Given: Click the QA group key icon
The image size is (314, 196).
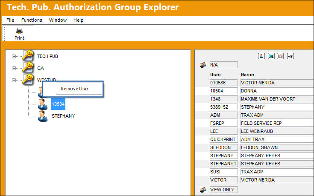Looking at the screenshot, I should (x=28, y=67).
